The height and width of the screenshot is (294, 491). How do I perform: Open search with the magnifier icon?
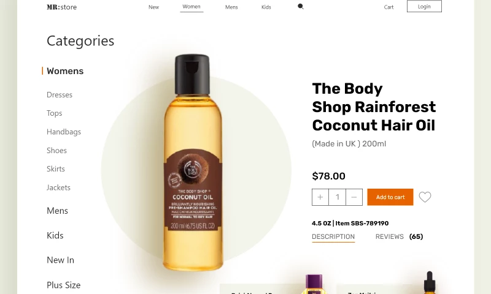[301, 7]
